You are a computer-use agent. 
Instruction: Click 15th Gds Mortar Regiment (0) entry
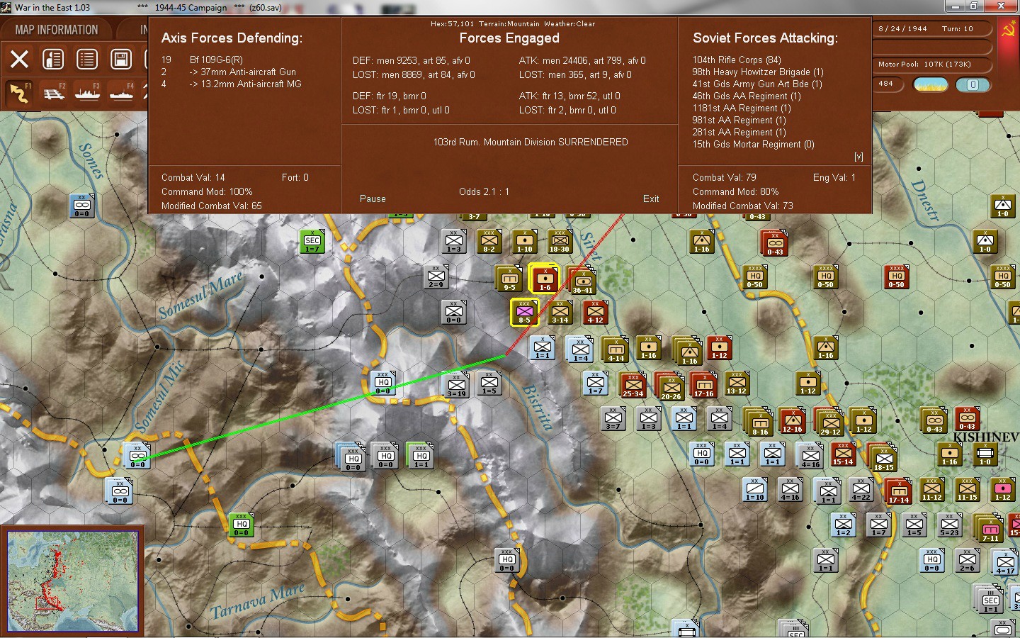(x=754, y=145)
